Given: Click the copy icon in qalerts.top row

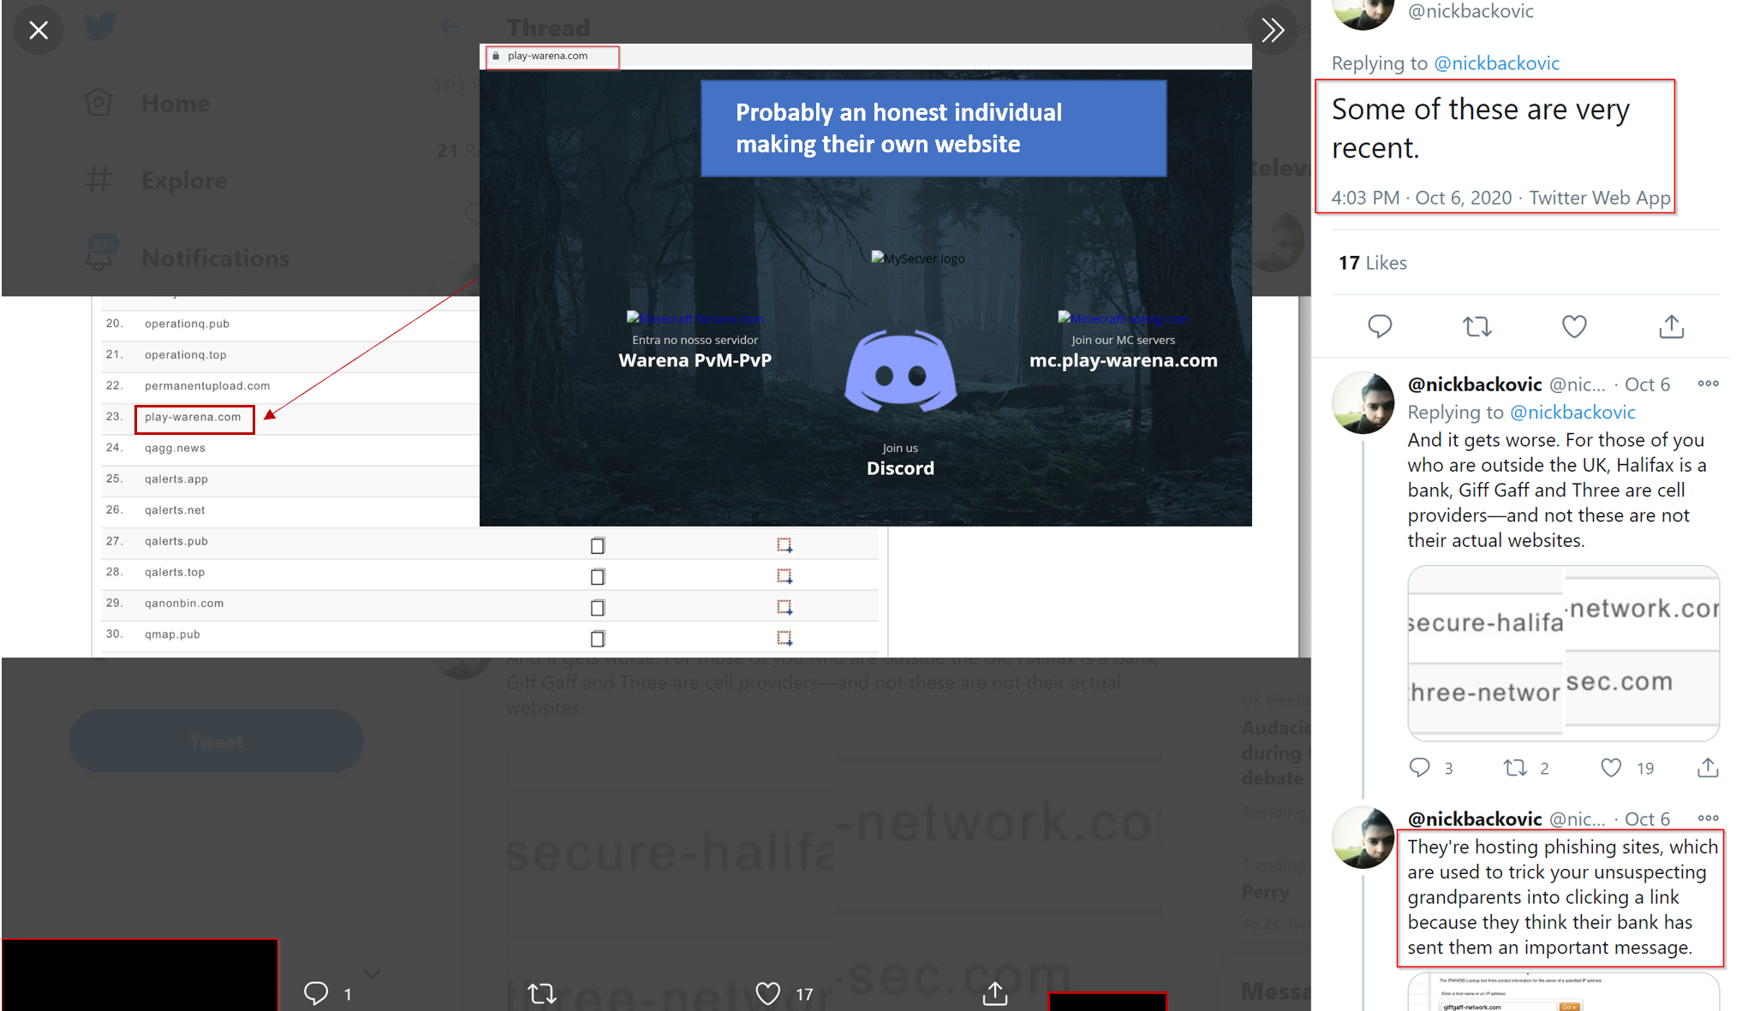Looking at the screenshot, I should [598, 576].
